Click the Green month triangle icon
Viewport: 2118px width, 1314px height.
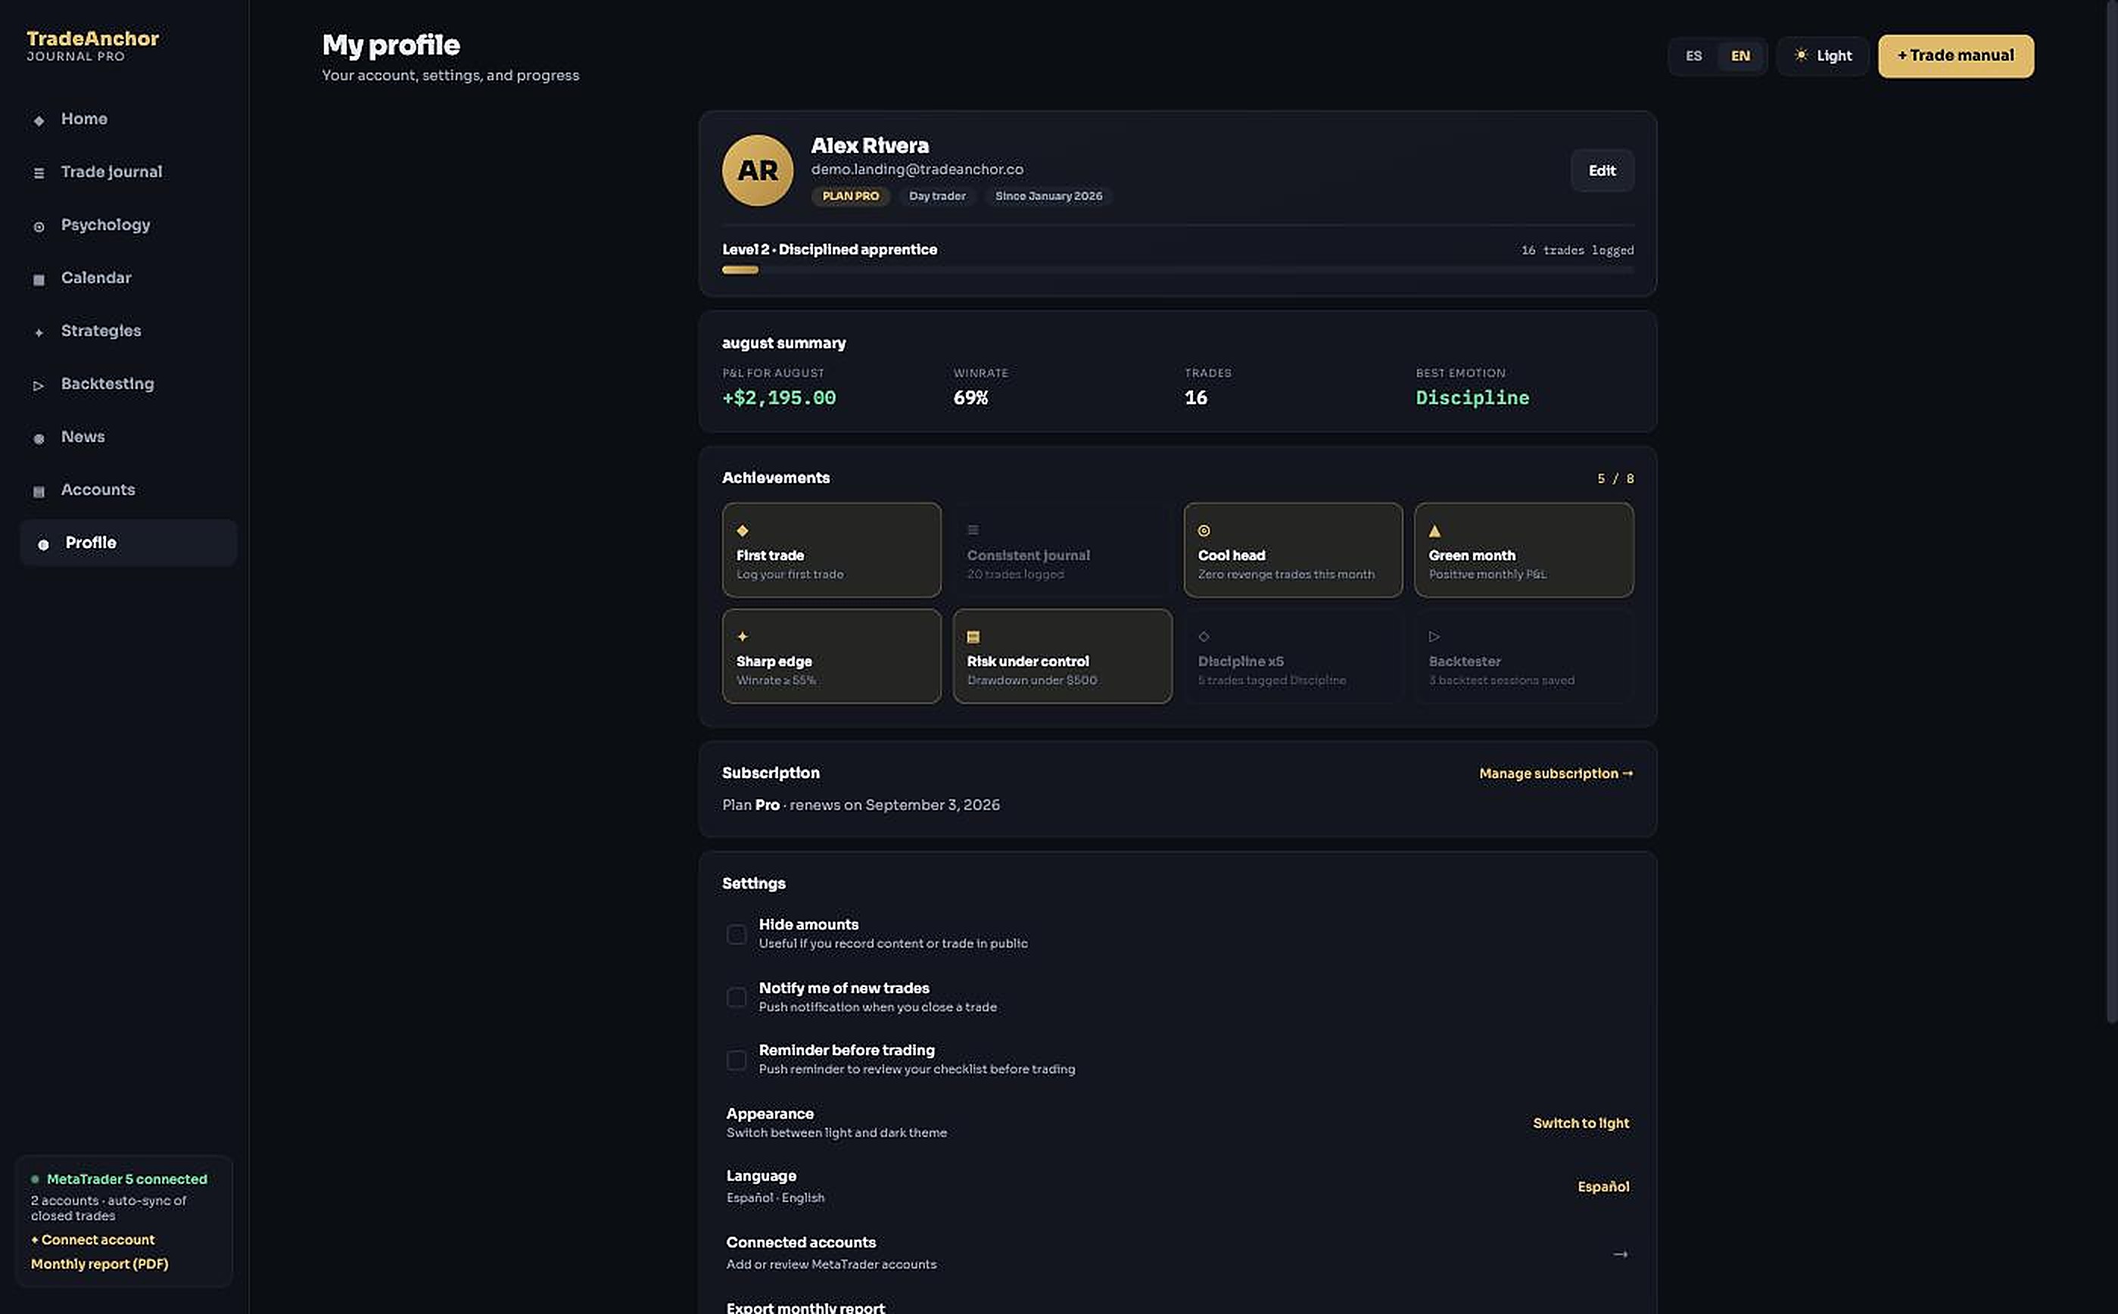1435,530
